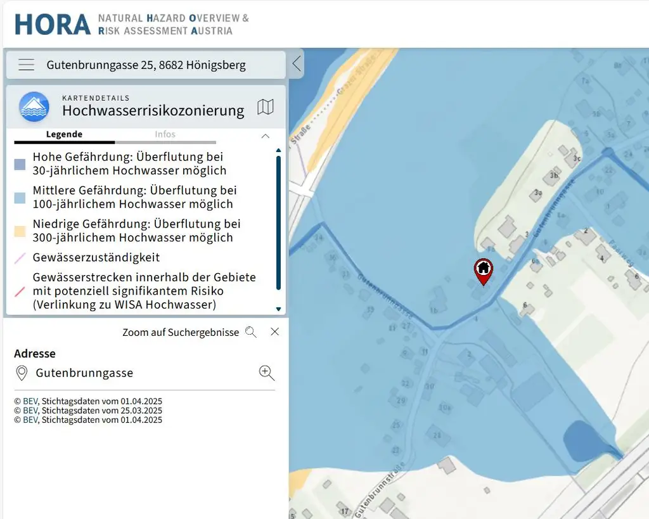Screen dimensions: 649x519
Task: Close the search results with the X icon
Action: pyautogui.click(x=274, y=331)
